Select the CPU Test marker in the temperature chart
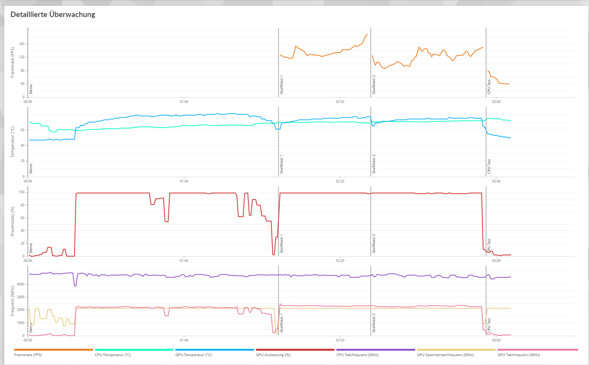 [489, 166]
